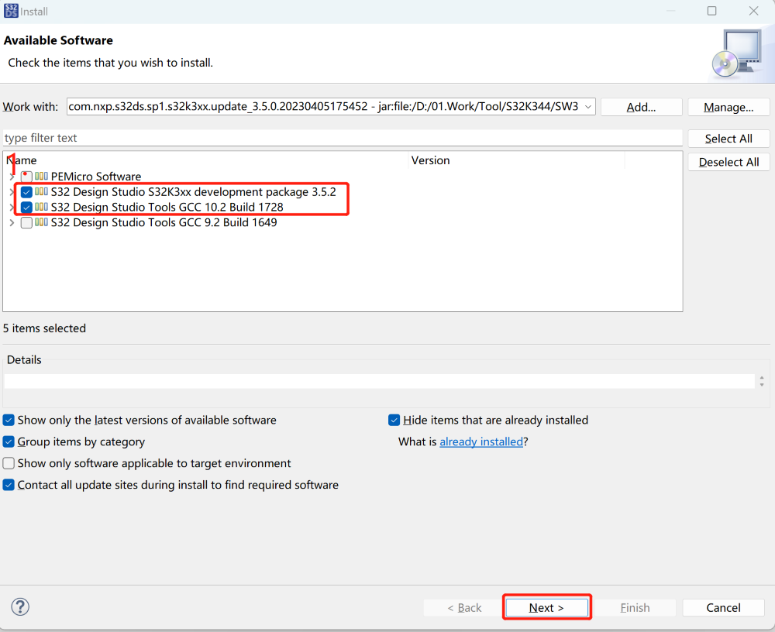Open the Work with dropdown arrow

(588, 107)
